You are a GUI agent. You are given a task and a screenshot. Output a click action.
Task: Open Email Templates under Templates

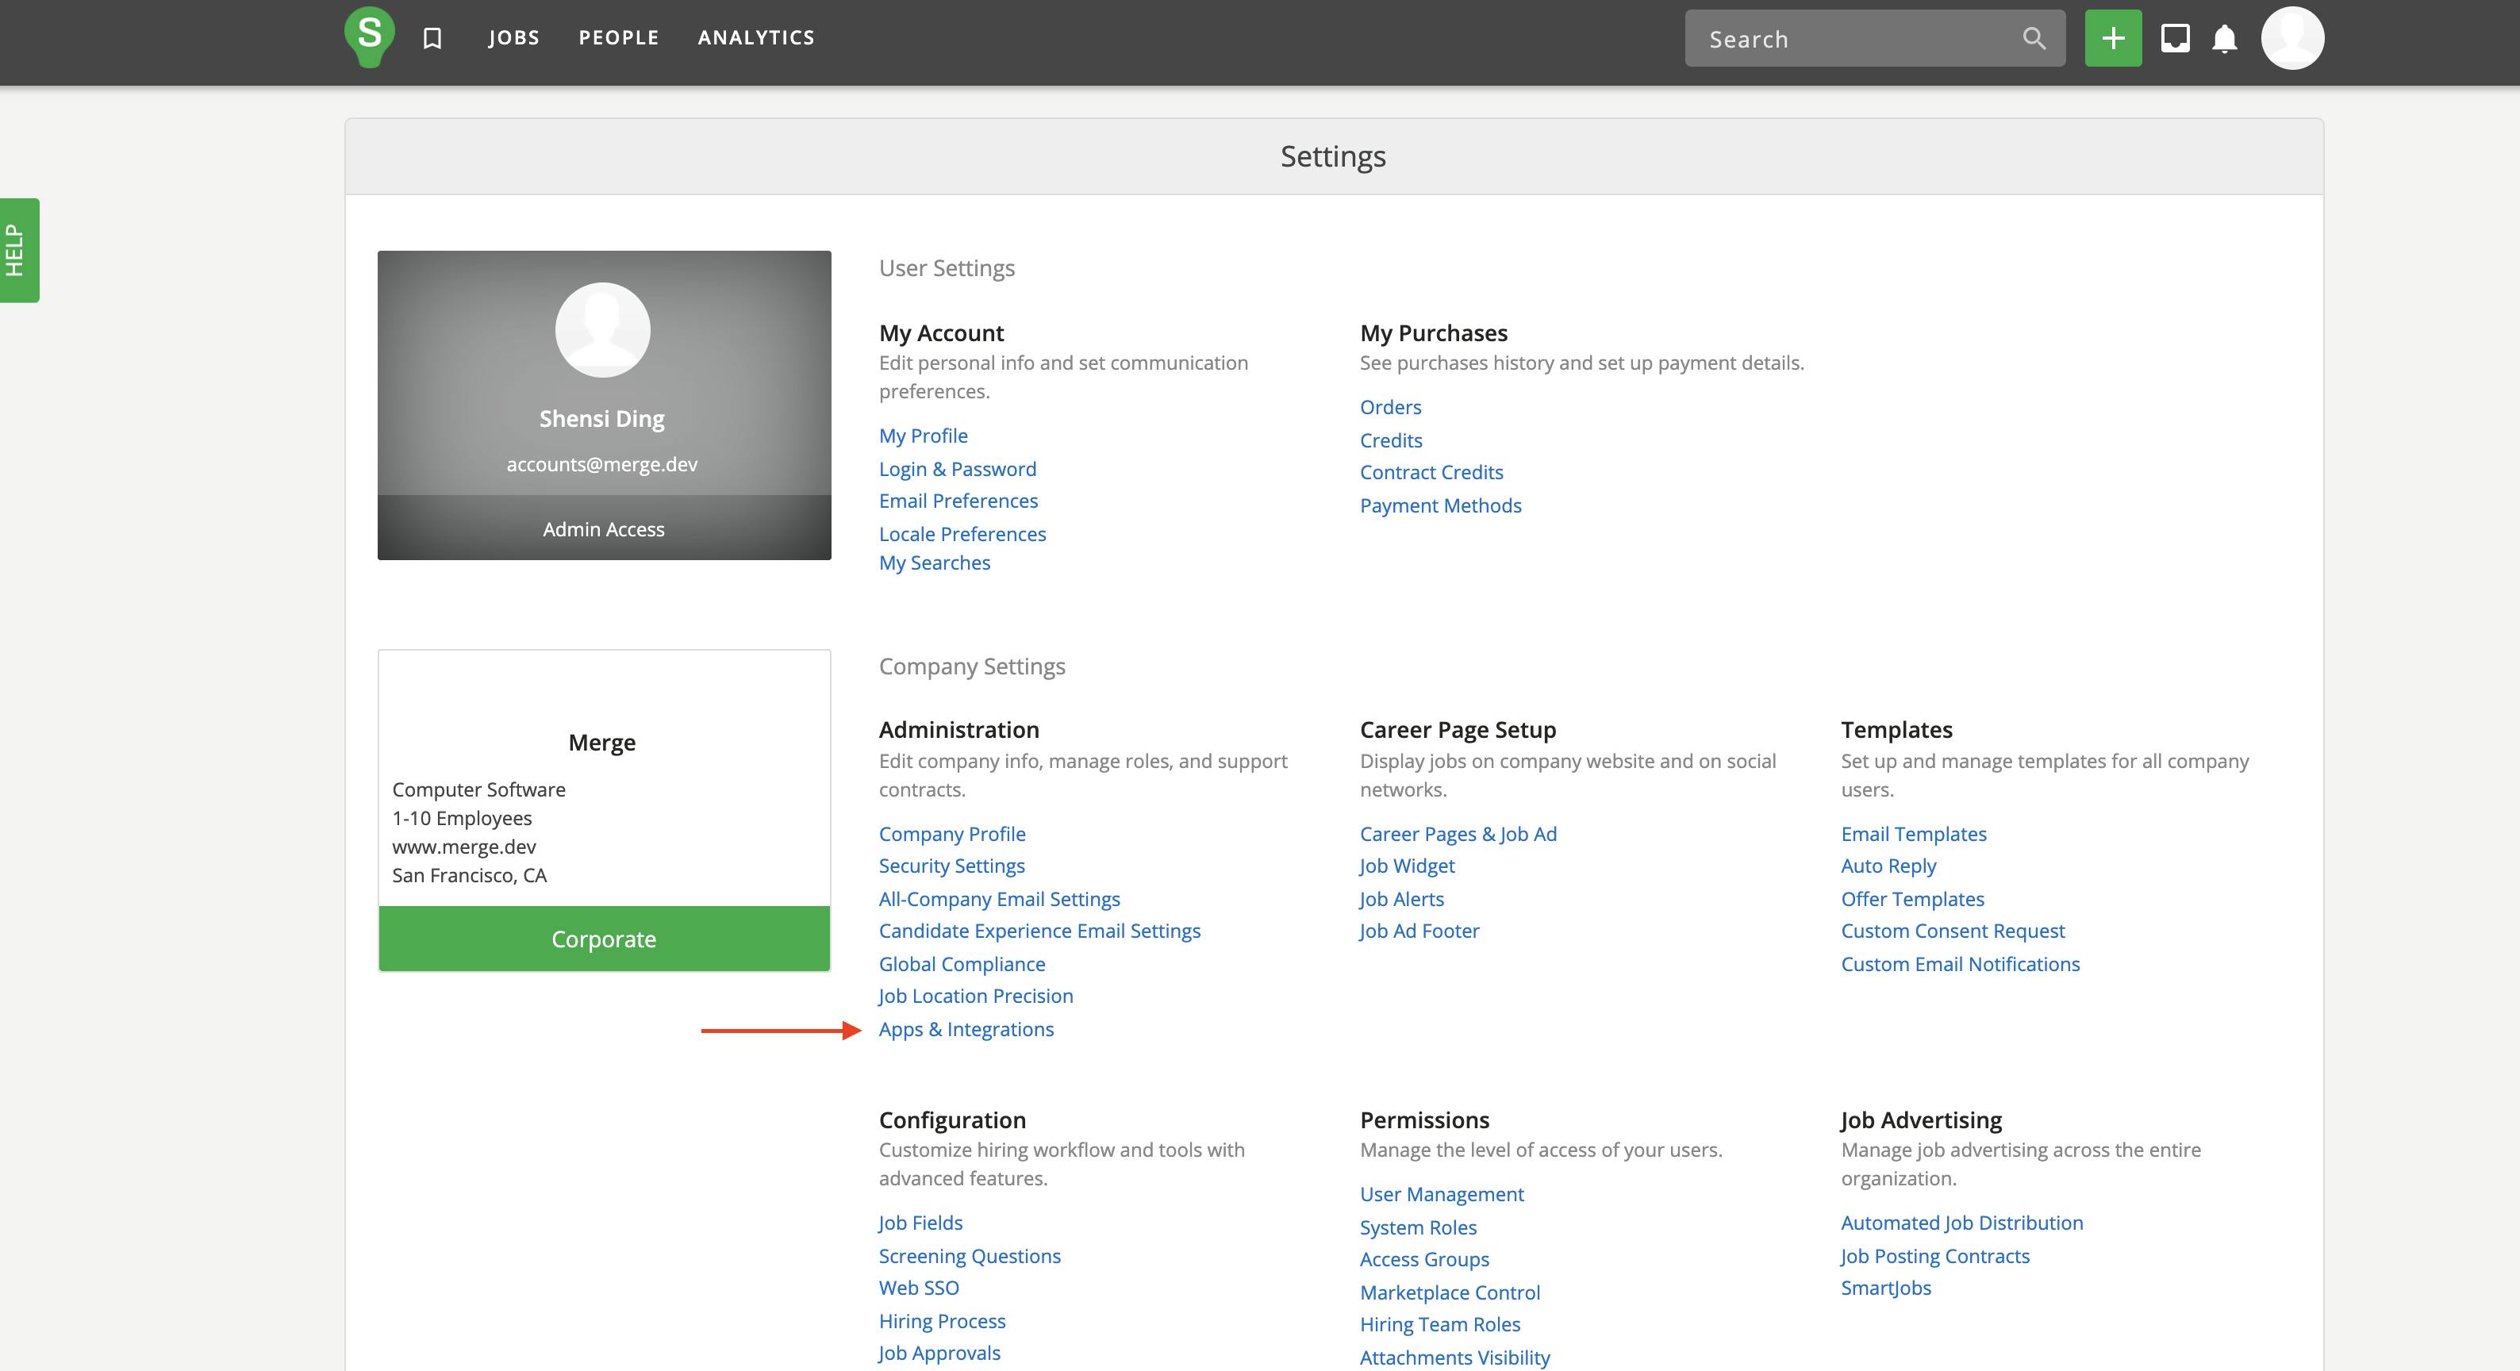(x=1912, y=834)
